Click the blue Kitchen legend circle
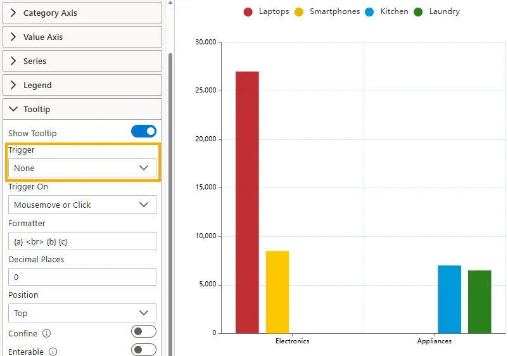 tap(370, 12)
